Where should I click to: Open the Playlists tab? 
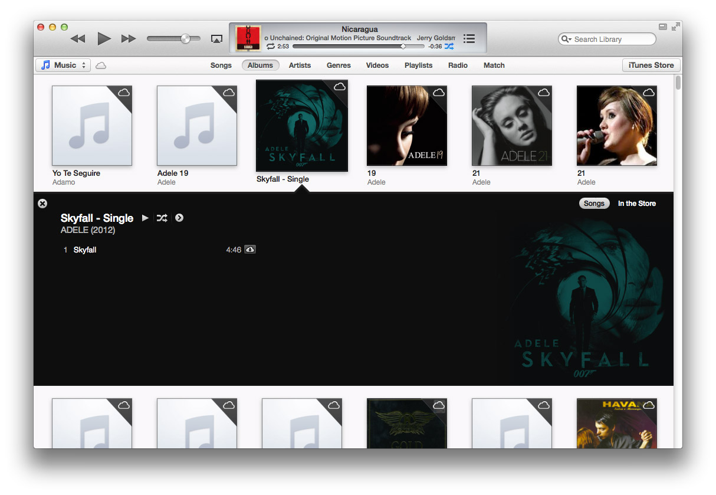(418, 65)
